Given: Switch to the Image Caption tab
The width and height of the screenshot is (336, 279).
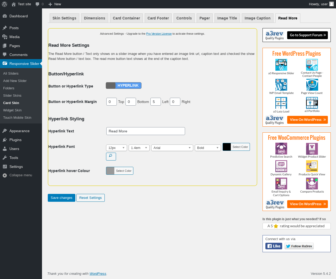Looking at the screenshot, I should pos(258,18).
